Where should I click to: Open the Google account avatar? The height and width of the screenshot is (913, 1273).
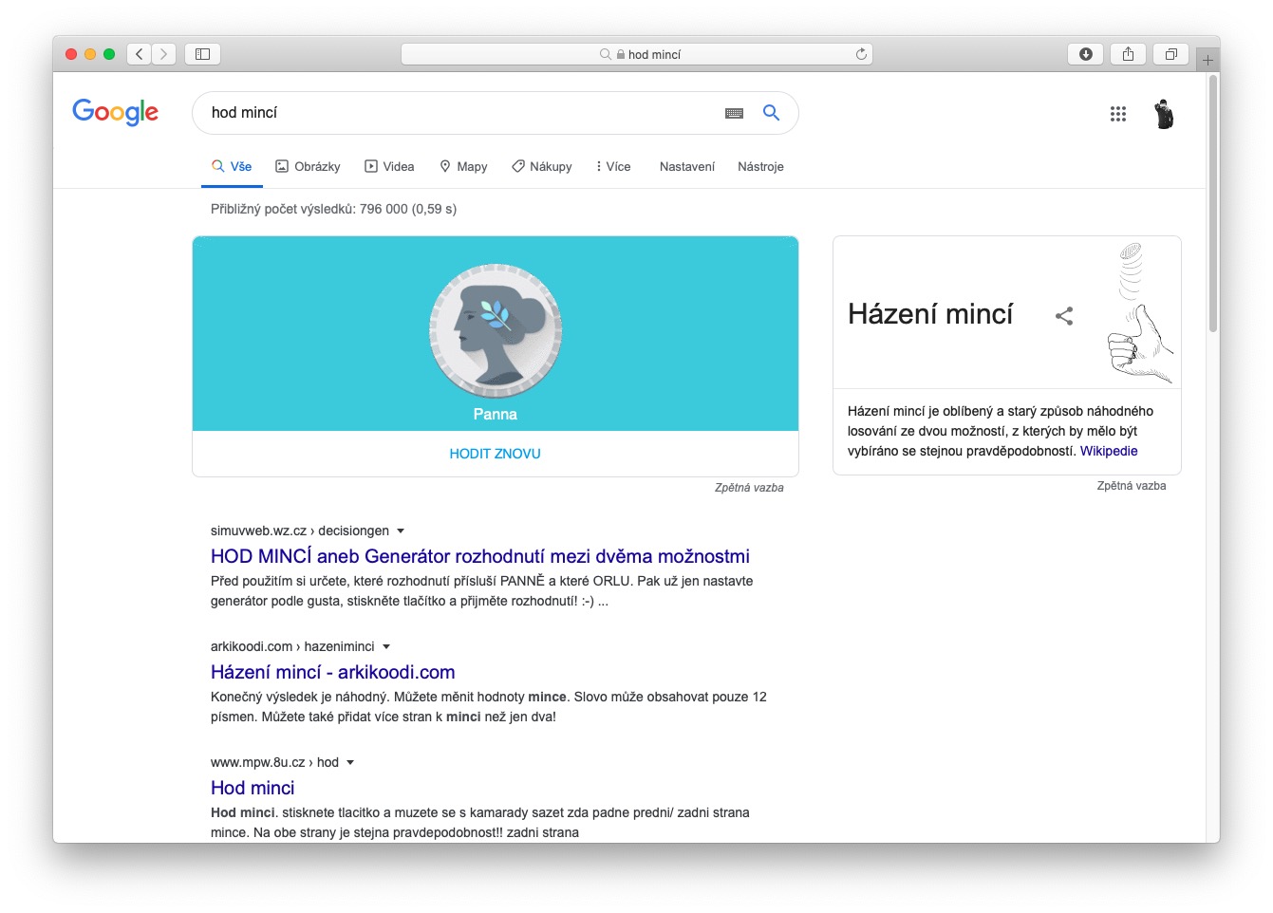tap(1164, 114)
